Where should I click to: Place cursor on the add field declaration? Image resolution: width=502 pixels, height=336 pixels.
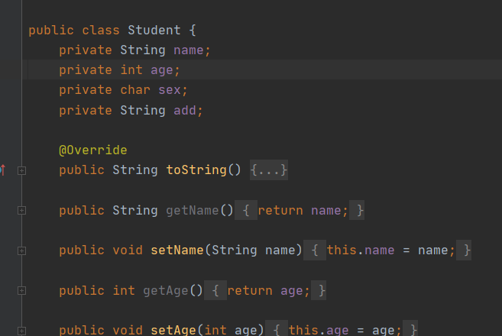click(188, 110)
